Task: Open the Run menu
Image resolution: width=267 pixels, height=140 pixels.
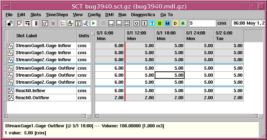Action: [123, 15]
